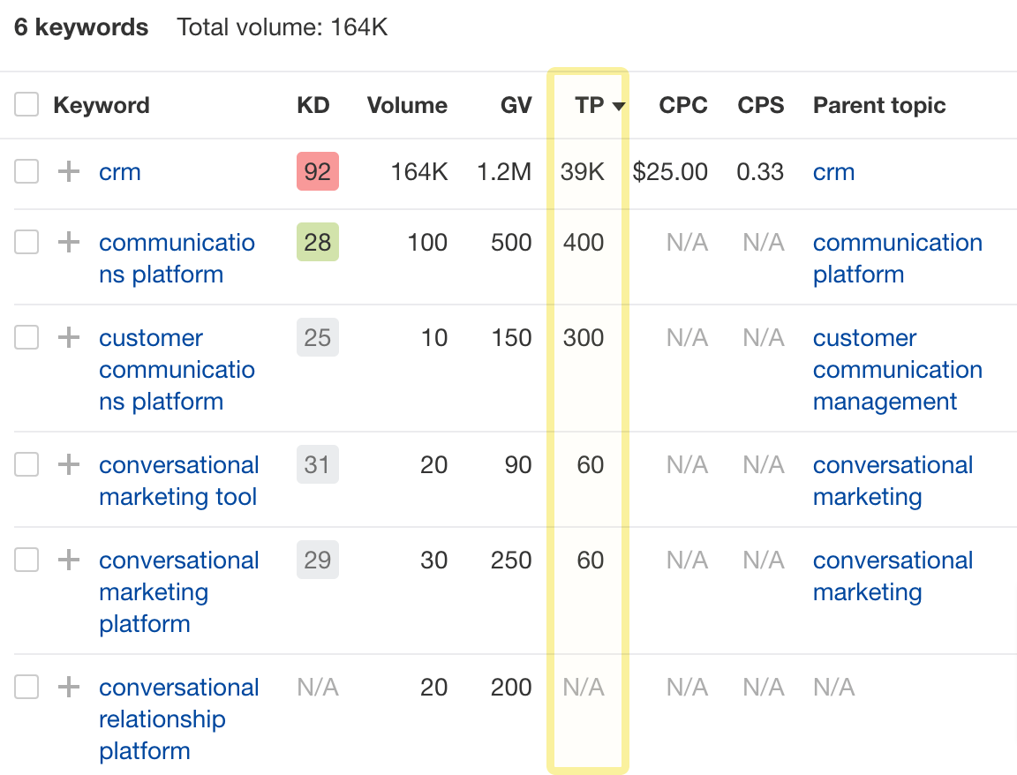Click the plus icon beside conversational relationship platform
The image size is (1017, 775).
(67, 687)
